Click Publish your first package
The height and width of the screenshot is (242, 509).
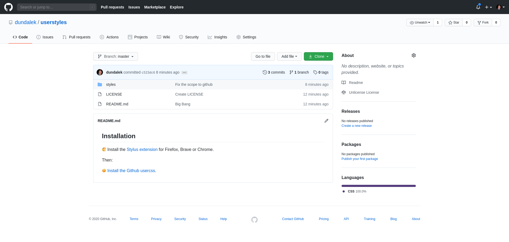click(x=360, y=159)
